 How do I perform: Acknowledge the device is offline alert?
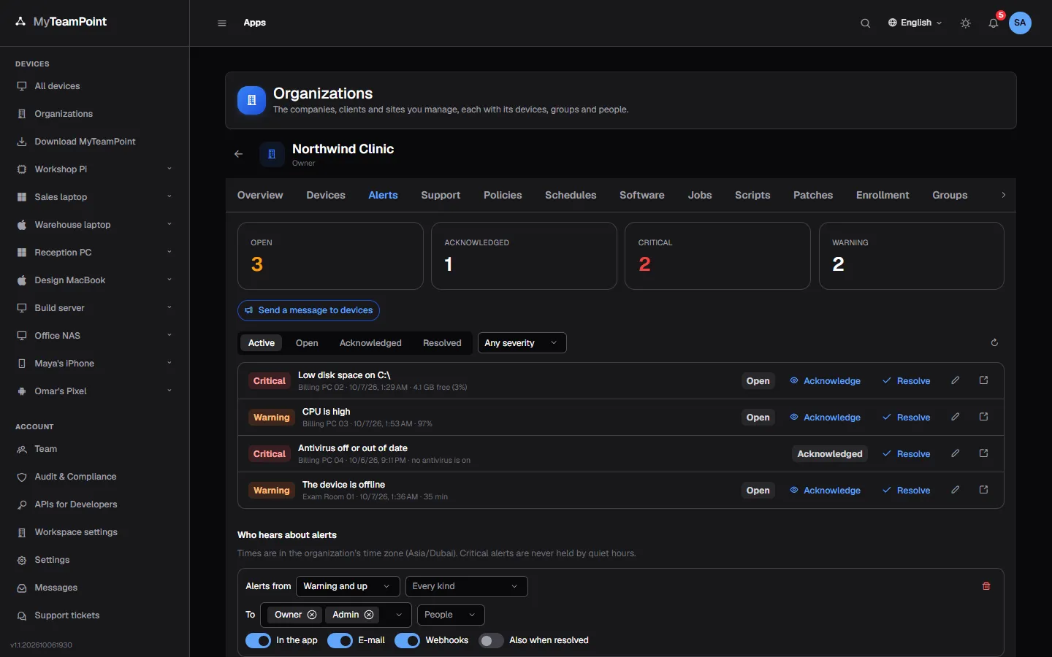point(825,491)
